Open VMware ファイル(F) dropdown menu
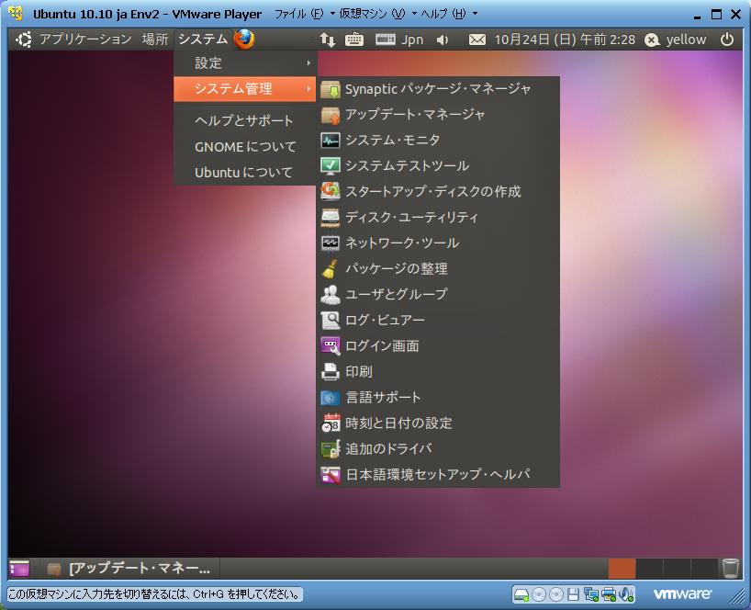751x610 pixels. coord(304,14)
